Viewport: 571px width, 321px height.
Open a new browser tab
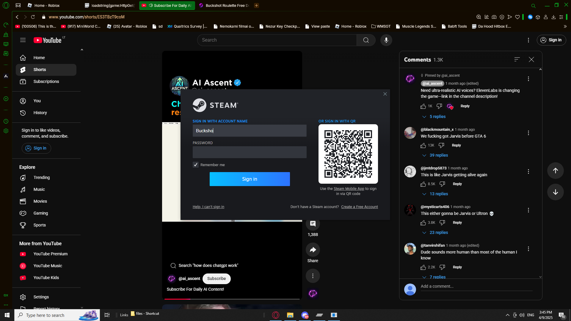[x=256, y=5]
